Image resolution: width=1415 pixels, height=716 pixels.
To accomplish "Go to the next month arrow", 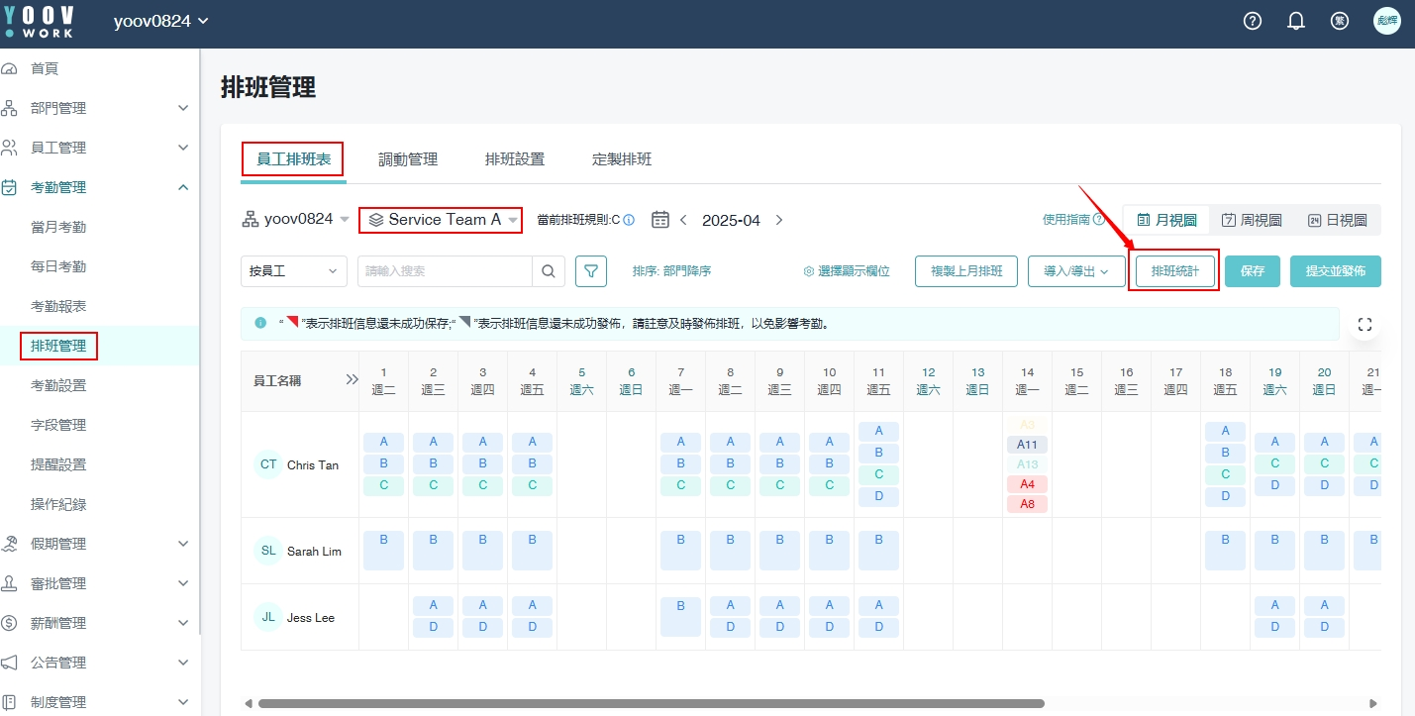I will pos(779,220).
